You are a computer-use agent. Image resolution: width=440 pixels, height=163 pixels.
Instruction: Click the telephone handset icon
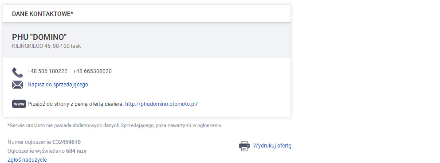(17, 72)
